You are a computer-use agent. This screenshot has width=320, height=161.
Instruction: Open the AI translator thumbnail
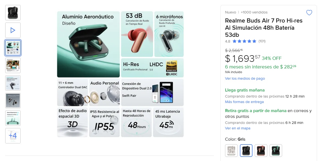[13, 118]
